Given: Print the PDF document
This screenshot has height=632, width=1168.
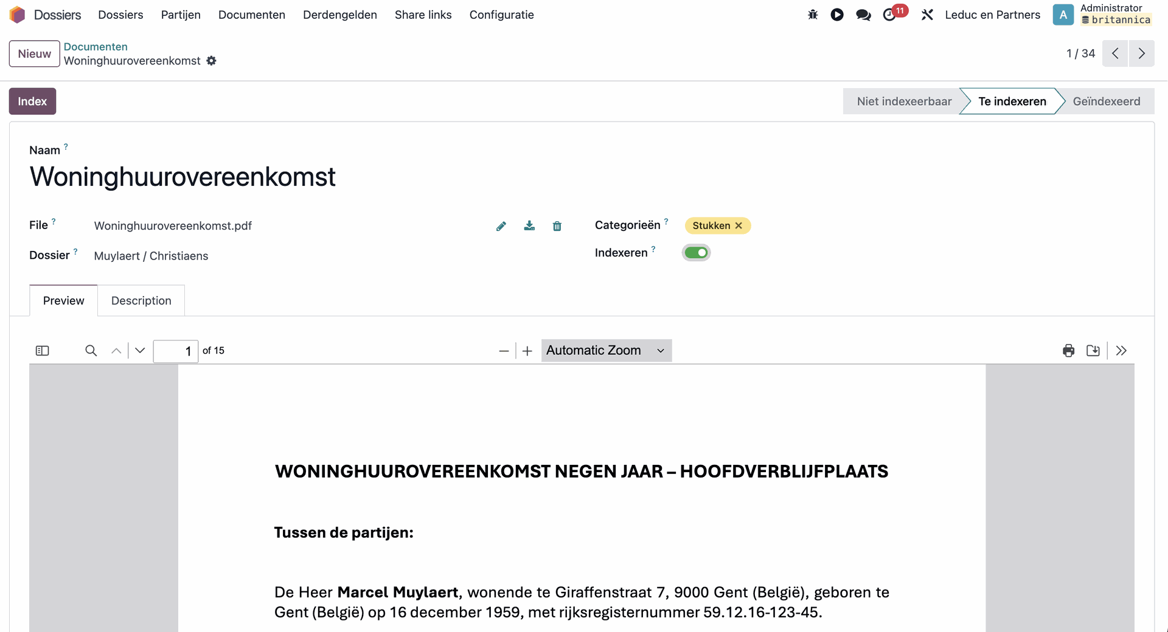Looking at the screenshot, I should [1068, 351].
